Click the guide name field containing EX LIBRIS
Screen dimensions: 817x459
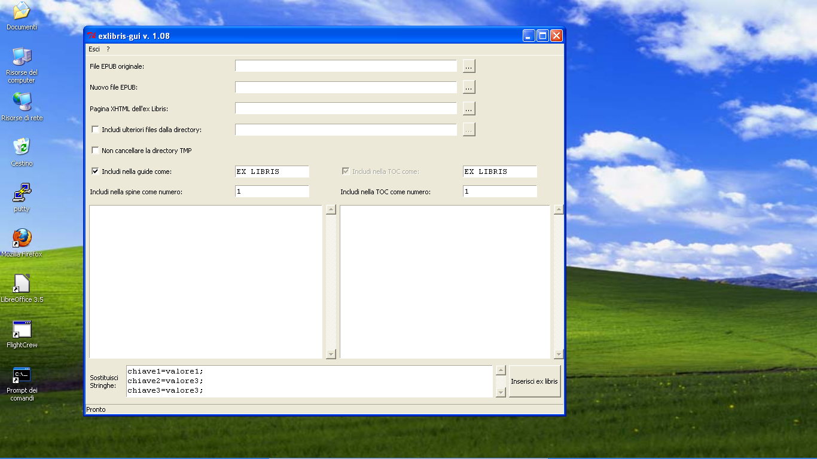[x=272, y=172]
